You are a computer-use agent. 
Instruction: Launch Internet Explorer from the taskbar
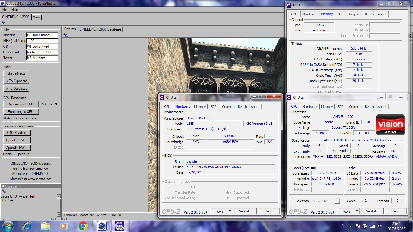coord(27,226)
